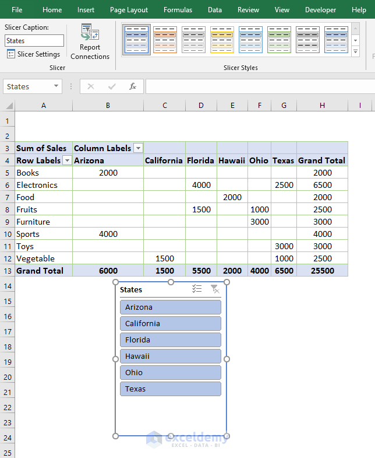375x458 pixels.
Task: Select row 13 header
Action: click(x=8, y=271)
